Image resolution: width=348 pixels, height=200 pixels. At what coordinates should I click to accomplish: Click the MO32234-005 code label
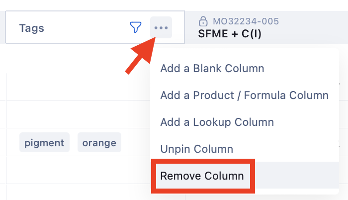click(x=246, y=21)
